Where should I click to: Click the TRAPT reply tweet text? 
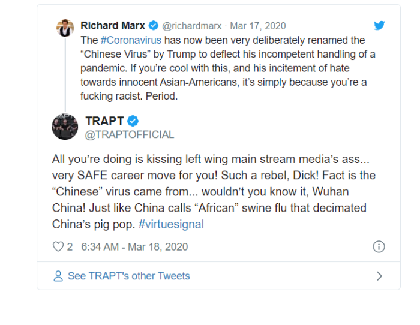(x=210, y=192)
